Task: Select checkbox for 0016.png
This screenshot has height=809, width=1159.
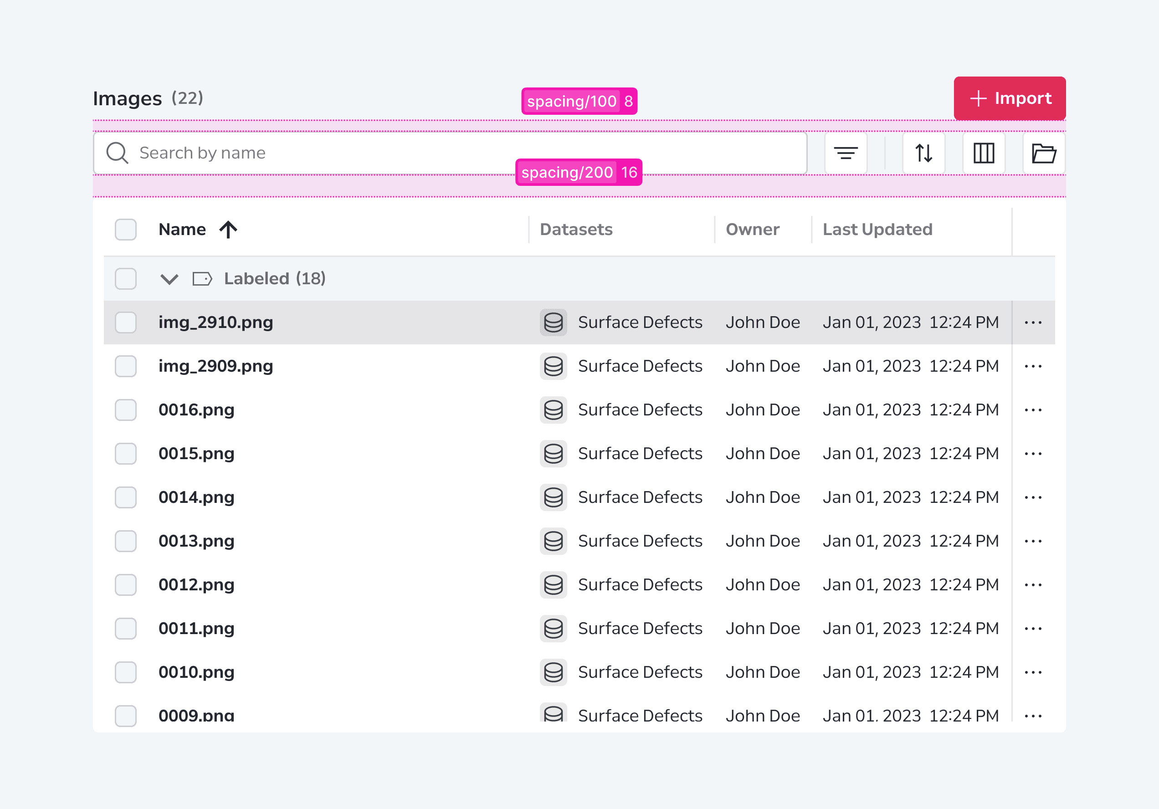Action: (126, 410)
